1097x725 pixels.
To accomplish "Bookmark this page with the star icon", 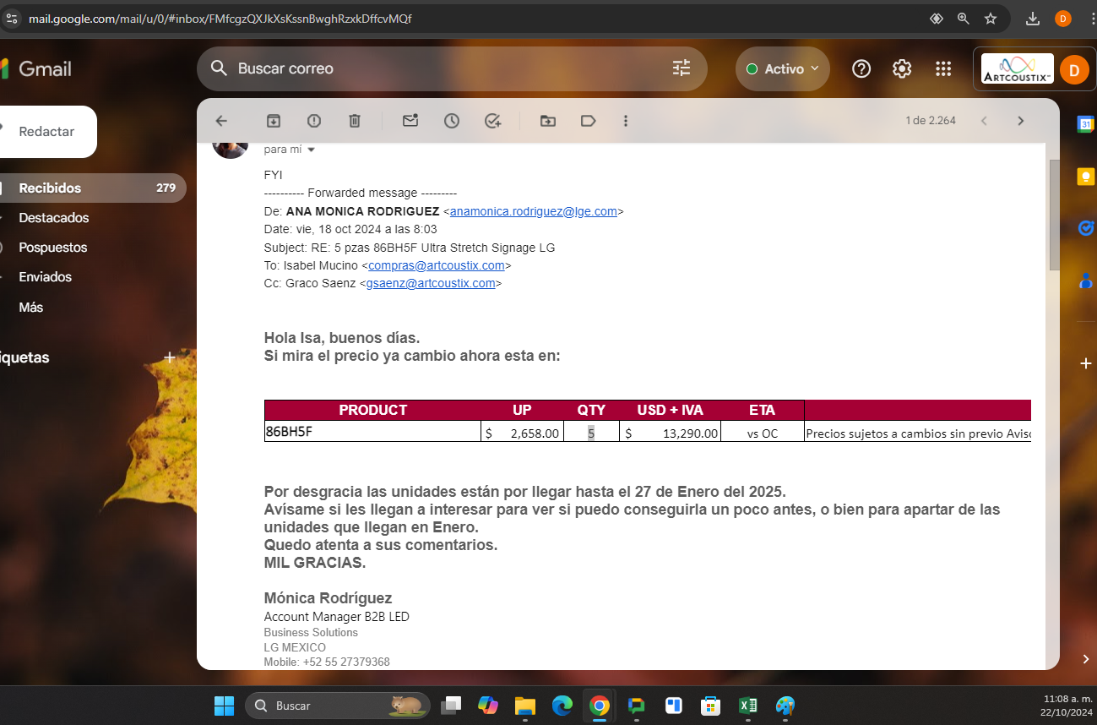I will click(x=991, y=19).
